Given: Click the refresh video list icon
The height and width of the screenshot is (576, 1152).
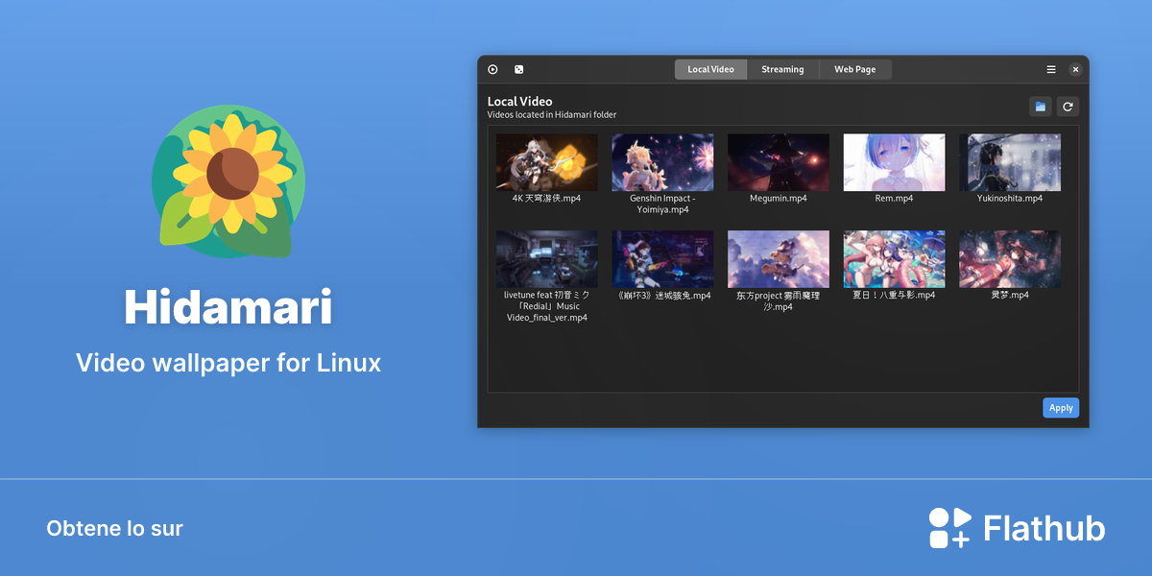Looking at the screenshot, I should click(x=1068, y=107).
